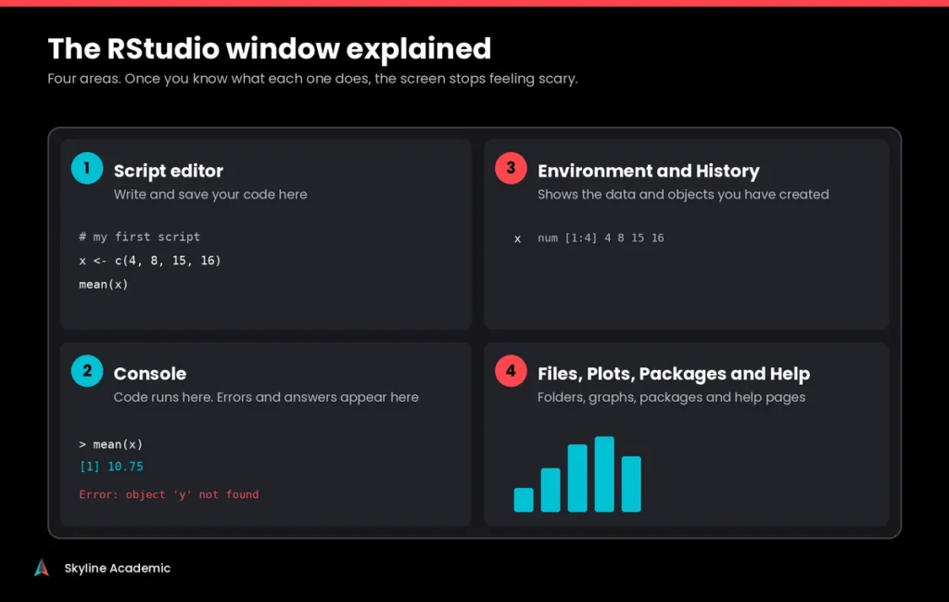The width and height of the screenshot is (949, 602).
Task: Click the Skyline Academic logo icon
Action: pos(41,568)
